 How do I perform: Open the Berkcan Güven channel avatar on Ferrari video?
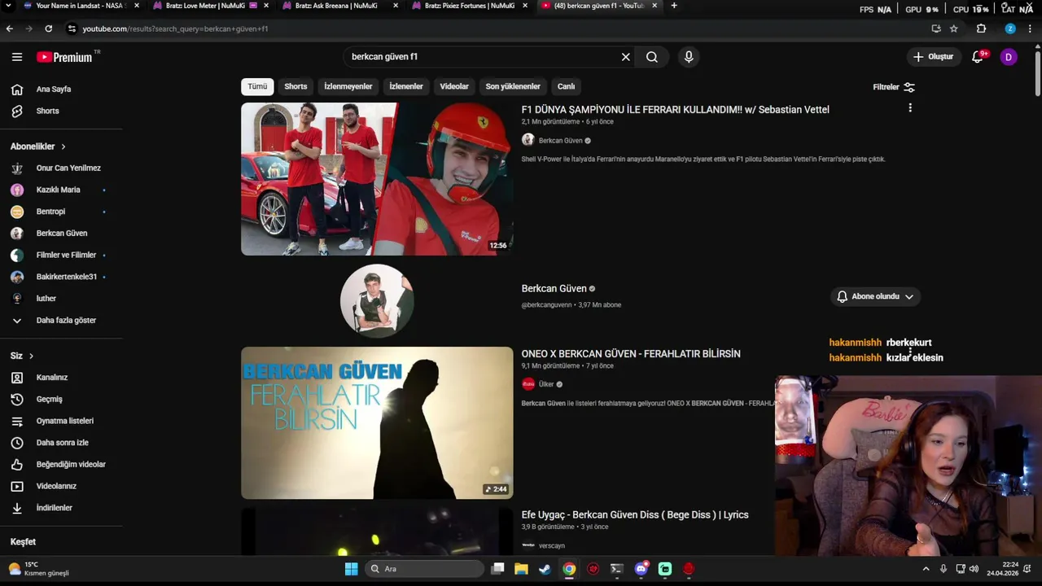point(528,140)
